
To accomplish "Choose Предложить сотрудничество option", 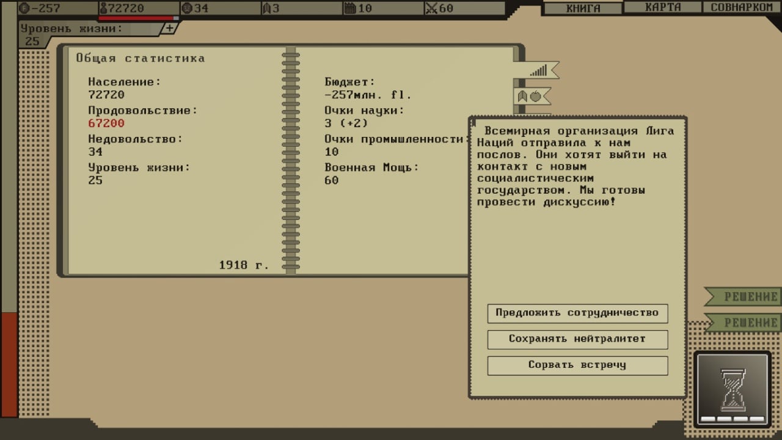I will pos(577,313).
